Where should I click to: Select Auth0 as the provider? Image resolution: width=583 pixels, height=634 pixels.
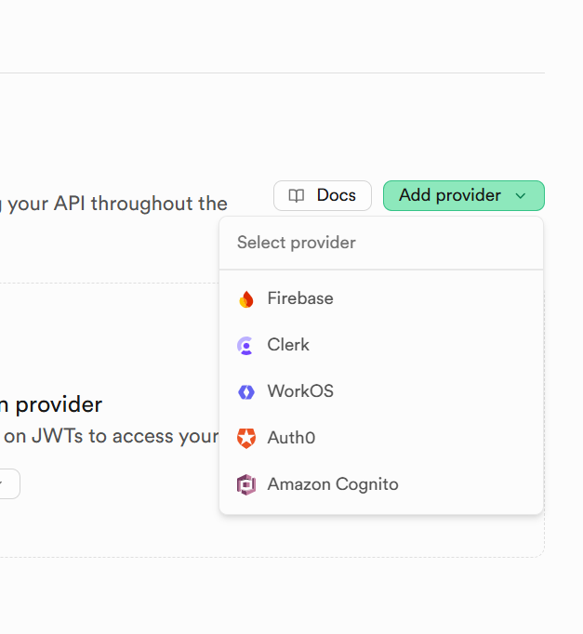pos(291,438)
